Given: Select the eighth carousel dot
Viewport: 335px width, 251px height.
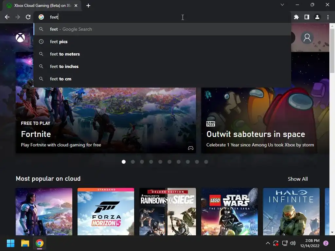Looking at the screenshot, I should click(x=188, y=162).
